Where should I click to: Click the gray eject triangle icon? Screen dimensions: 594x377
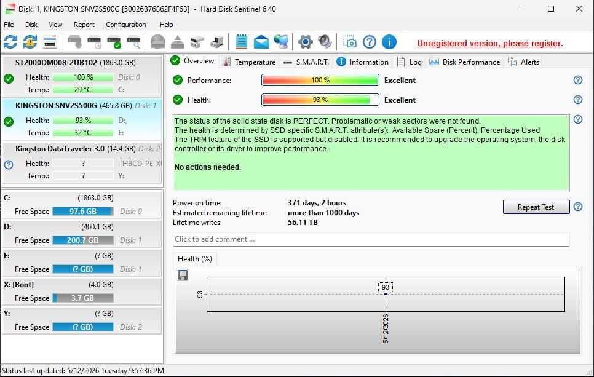[177, 42]
